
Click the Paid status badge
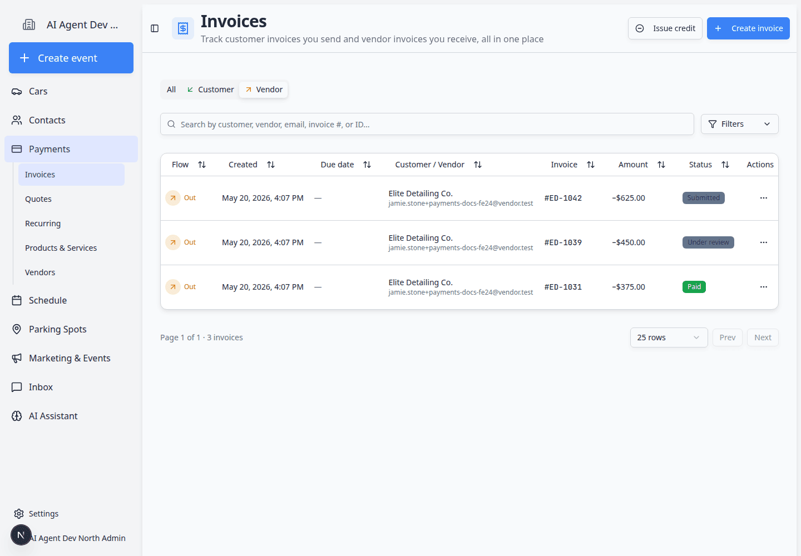tap(694, 287)
